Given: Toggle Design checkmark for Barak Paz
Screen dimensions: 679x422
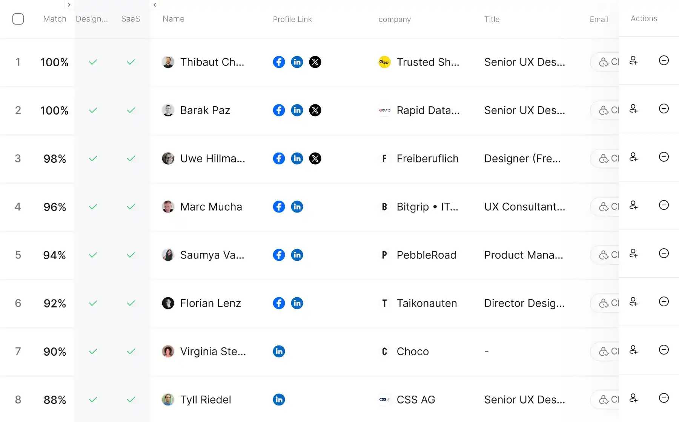Looking at the screenshot, I should [93, 110].
